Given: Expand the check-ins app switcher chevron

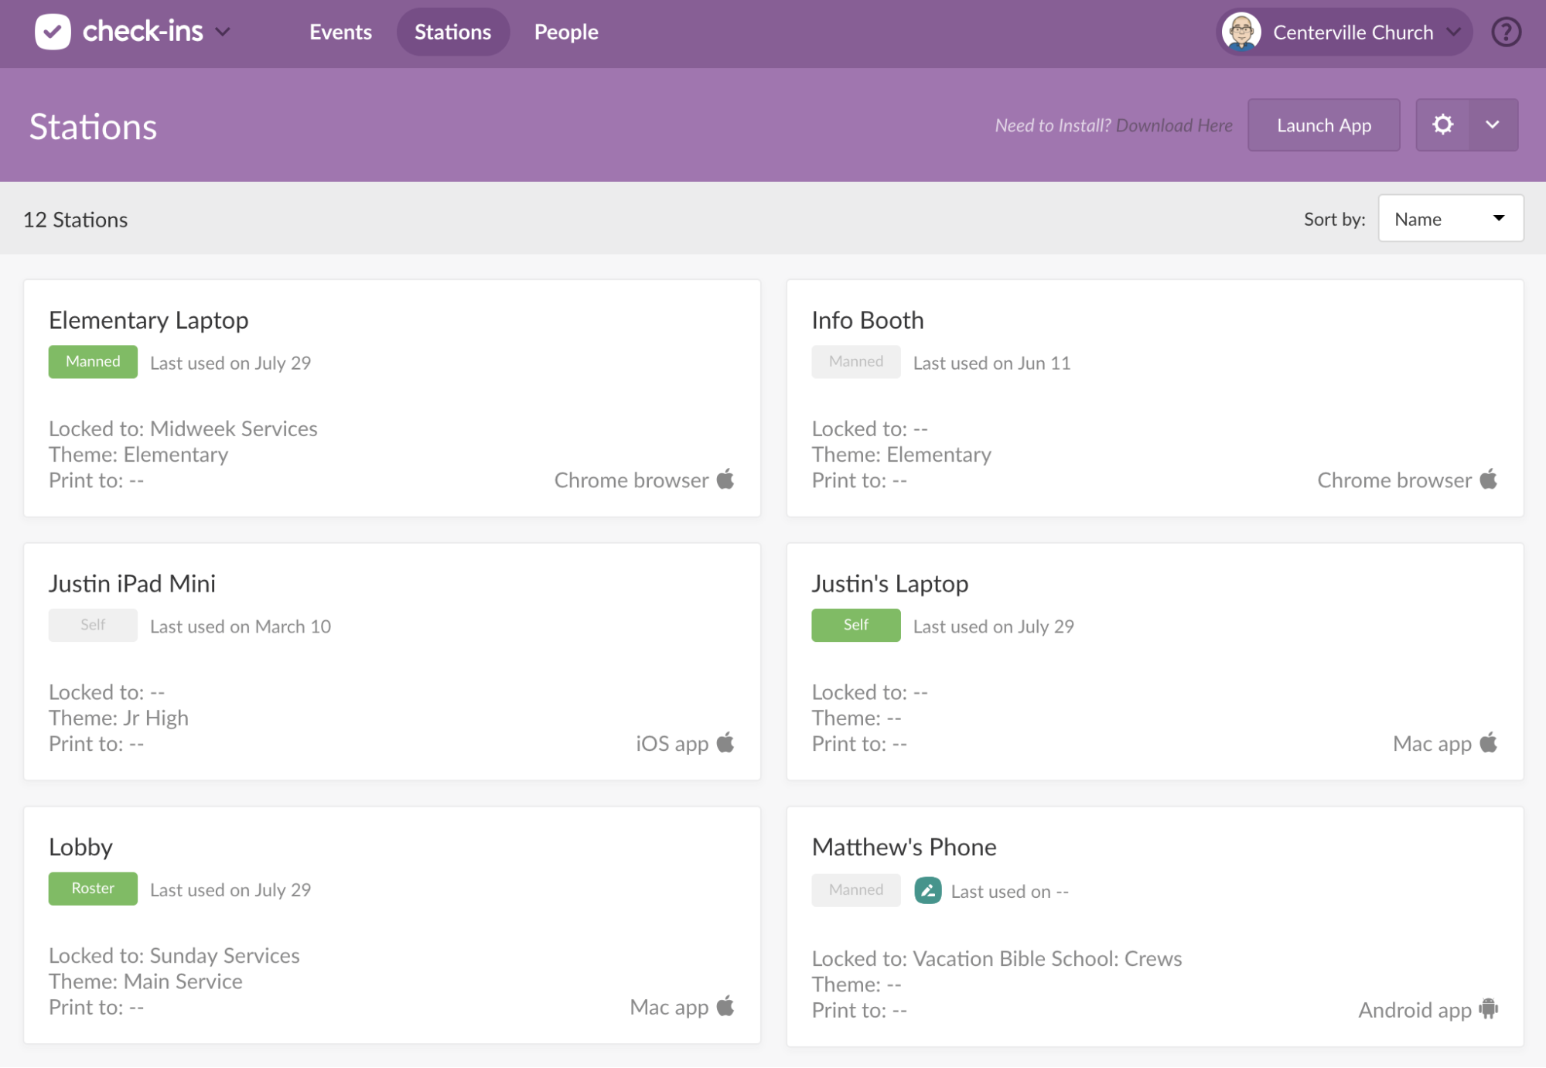Looking at the screenshot, I should (223, 32).
